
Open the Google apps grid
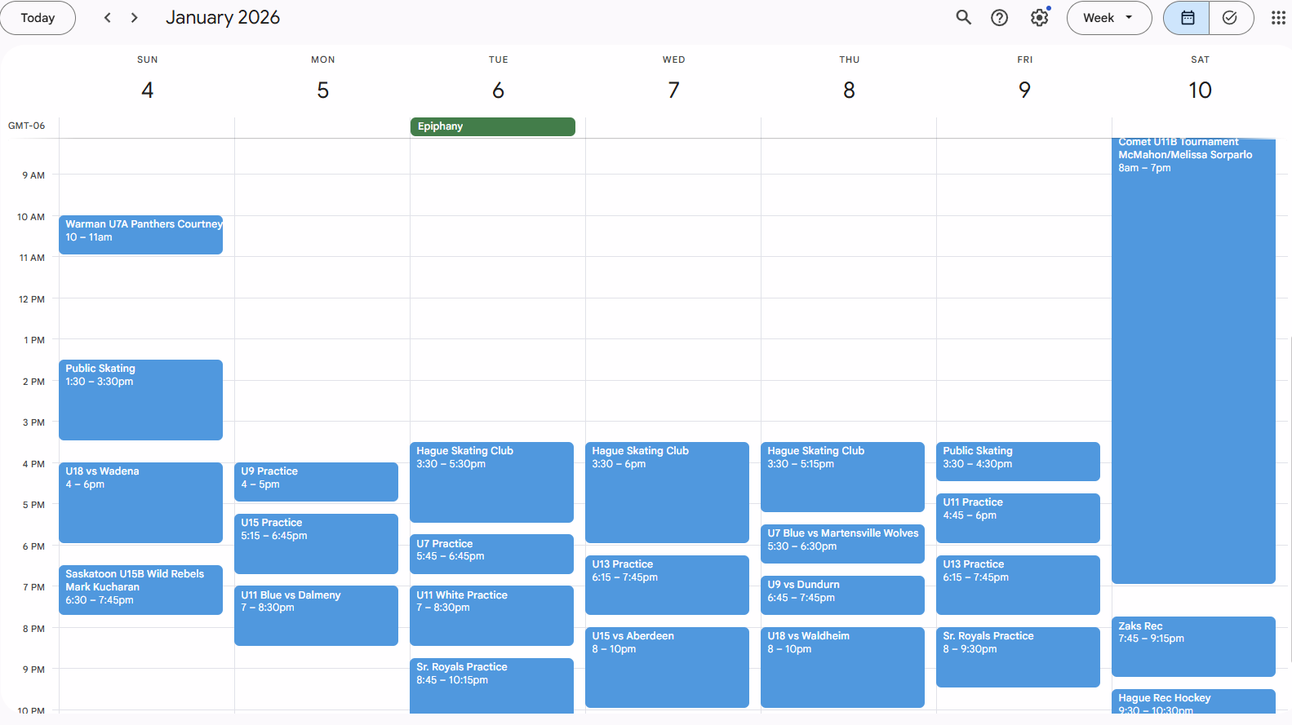1278,18
